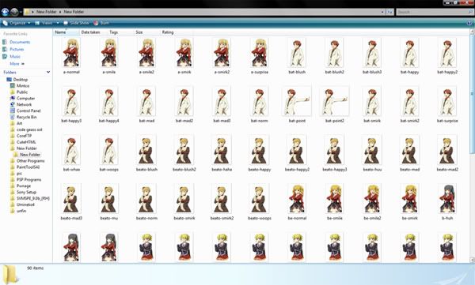Click first New Folder in address breadcrumb
The image size is (475, 285).
(47, 12)
